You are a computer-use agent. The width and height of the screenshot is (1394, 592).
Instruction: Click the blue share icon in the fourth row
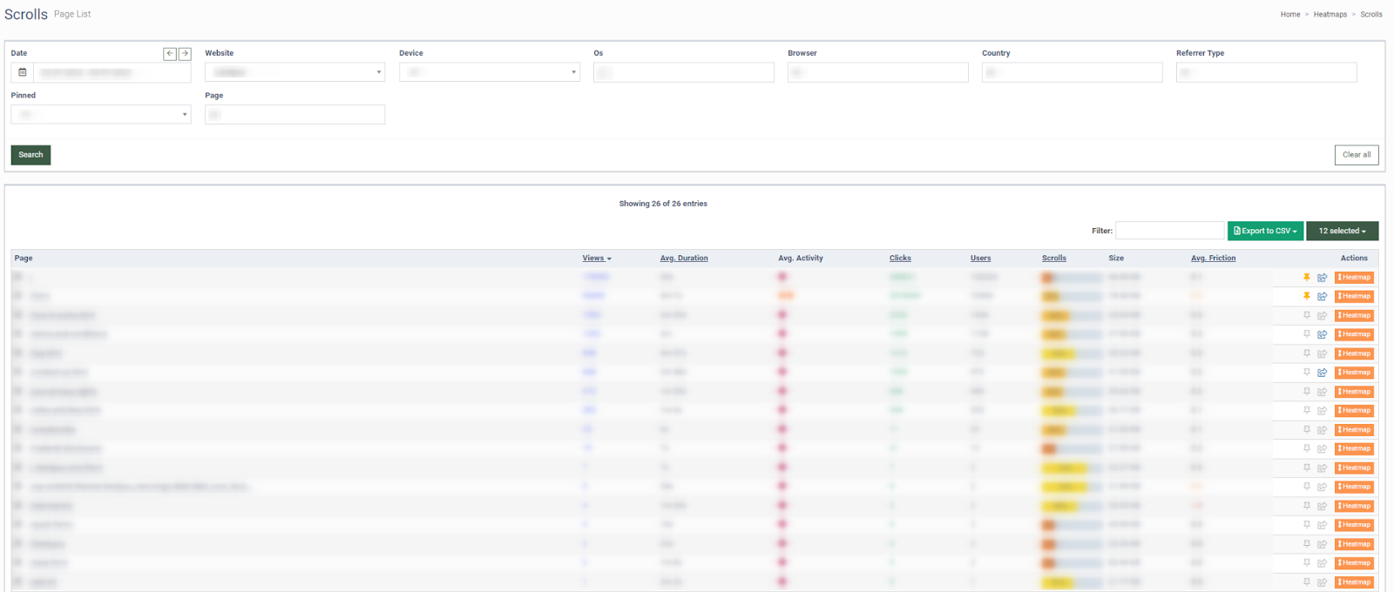pos(1322,334)
